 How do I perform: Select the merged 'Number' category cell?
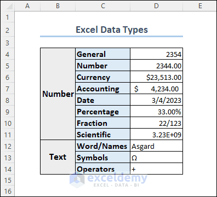(x=58, y=94)
